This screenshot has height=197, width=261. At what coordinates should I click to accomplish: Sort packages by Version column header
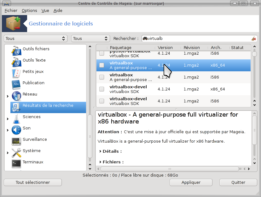(168, 48)
